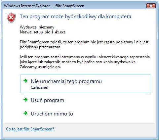Click the "Windows Internet Explorer" title bar text
Image resolution: width=159 pixels, height=140 pixels.
(27, 6)
